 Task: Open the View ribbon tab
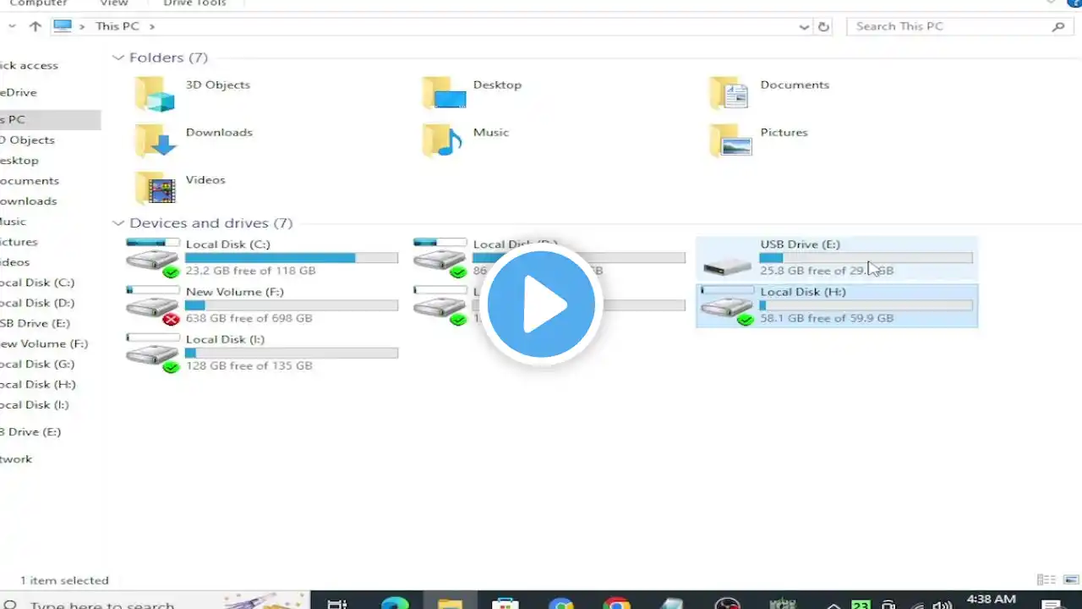114,3
